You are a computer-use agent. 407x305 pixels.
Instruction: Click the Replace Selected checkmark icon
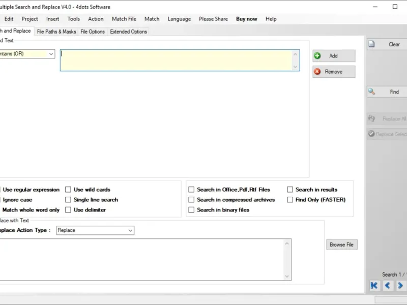click(x=371, y=134)
